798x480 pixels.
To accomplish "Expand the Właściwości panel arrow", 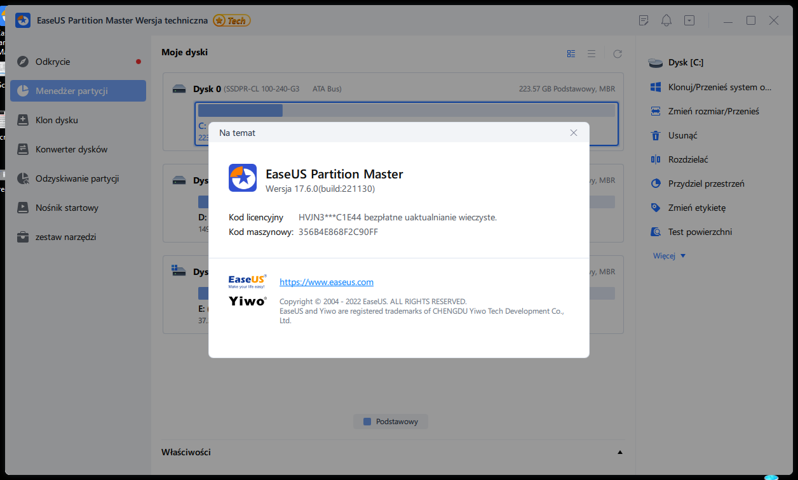I will 619,452.
